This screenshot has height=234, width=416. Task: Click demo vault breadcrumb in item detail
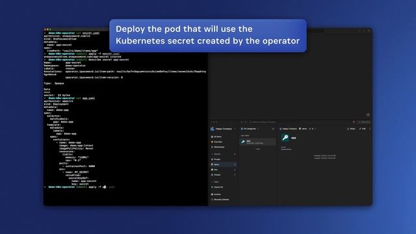303,129
